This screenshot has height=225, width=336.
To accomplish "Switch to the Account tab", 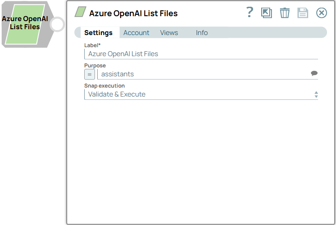I will pos(136,33).
